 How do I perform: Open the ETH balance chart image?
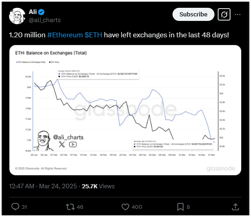pos(125,110)
